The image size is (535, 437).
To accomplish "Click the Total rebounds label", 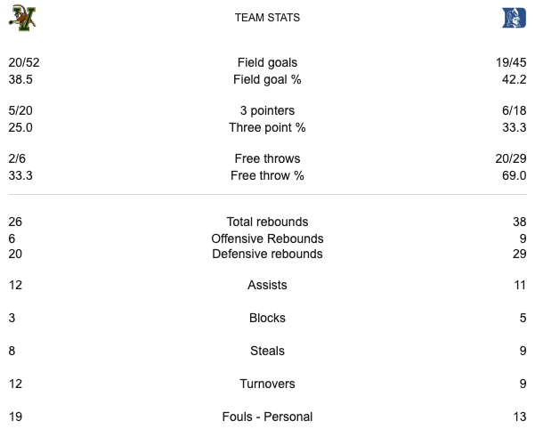I will pyautogui.click(x=267, y=222).
